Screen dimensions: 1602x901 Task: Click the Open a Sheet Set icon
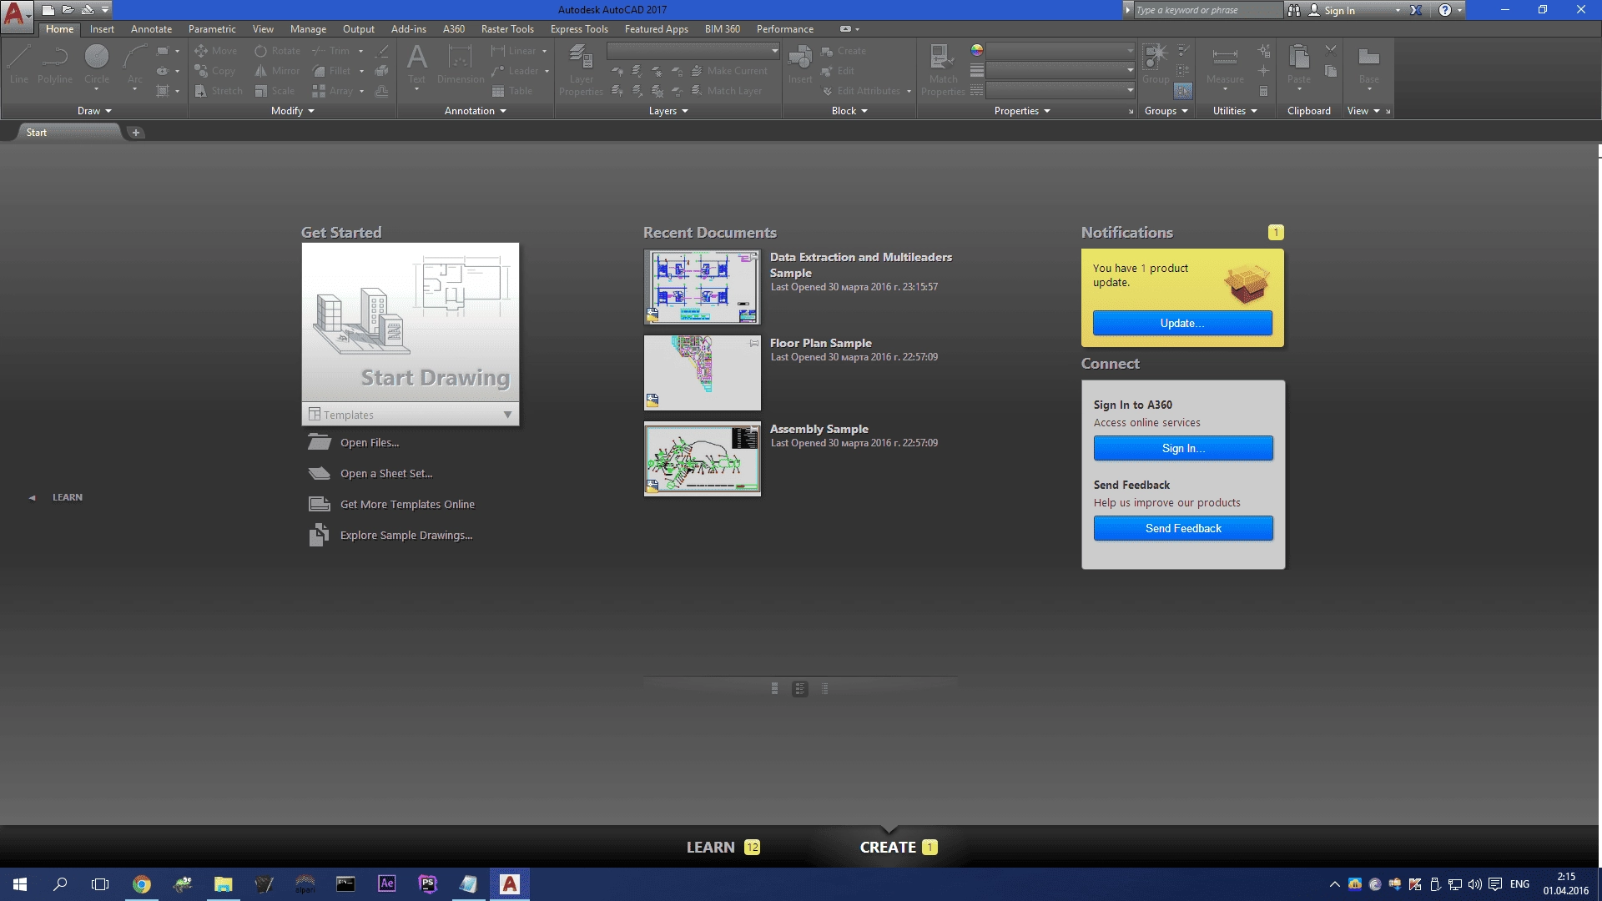point(320,473)
